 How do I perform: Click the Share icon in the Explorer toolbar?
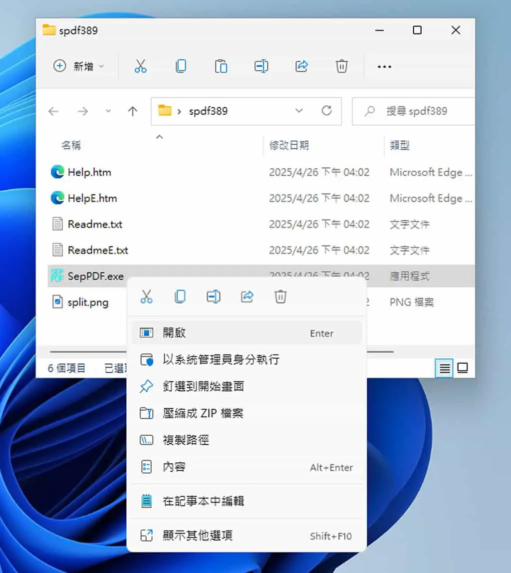(302, 66)
